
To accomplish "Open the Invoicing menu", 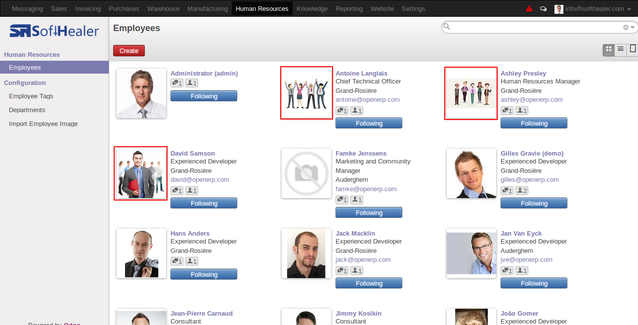I will (88, 8).
